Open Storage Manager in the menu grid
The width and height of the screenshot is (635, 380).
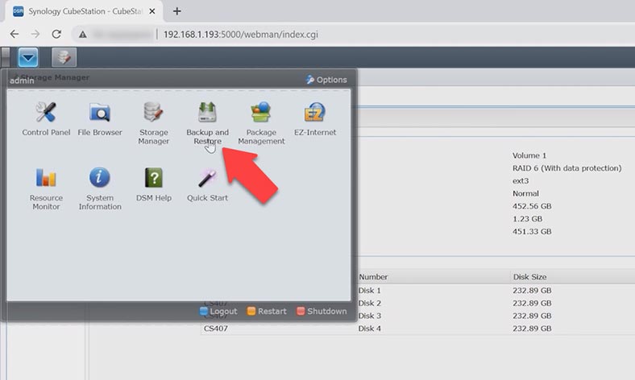(x=153, y=123)
